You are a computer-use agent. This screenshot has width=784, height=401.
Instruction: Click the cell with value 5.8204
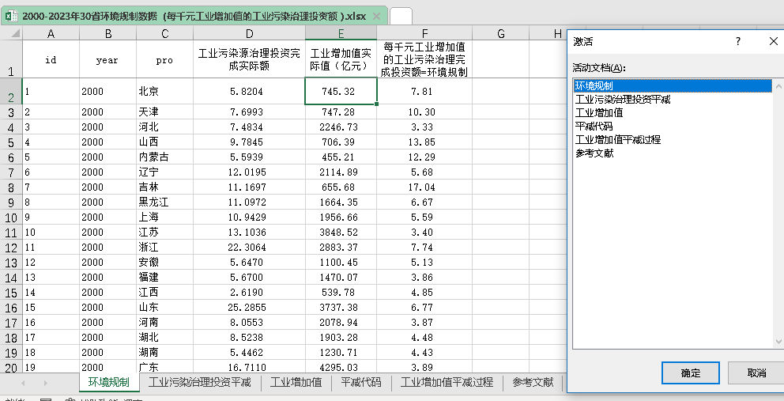coord(250,91)
